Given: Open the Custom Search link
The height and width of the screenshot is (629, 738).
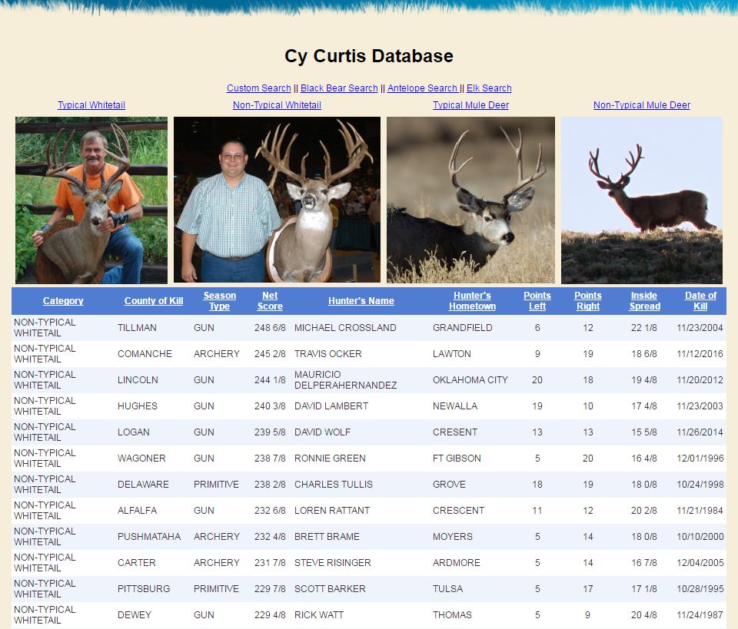Looking at the screenshot, I should [259, 88].
